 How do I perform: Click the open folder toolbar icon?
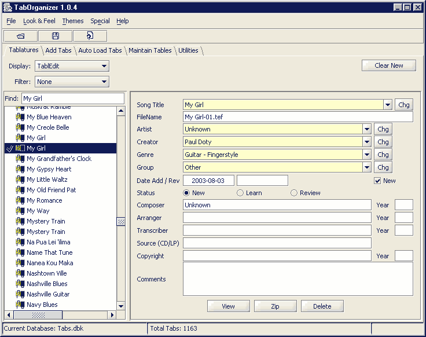point(20,36)
